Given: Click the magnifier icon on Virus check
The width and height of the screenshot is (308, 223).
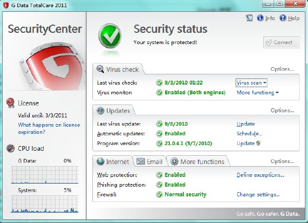Looking at the screenshot, I should point(100,69).
